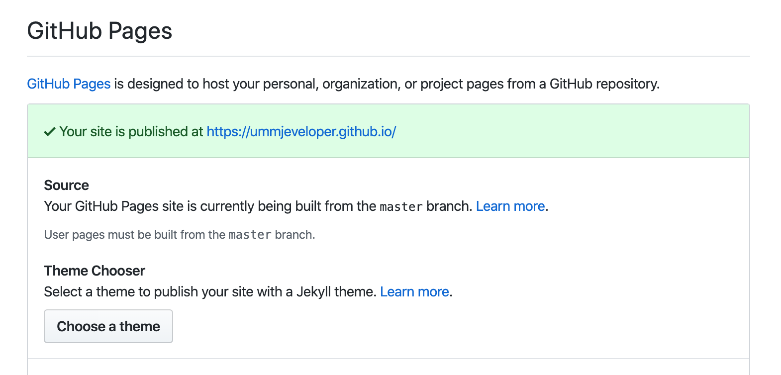
Task: Click 'Your site is published at' text
Action: click(x=131, y=131)
